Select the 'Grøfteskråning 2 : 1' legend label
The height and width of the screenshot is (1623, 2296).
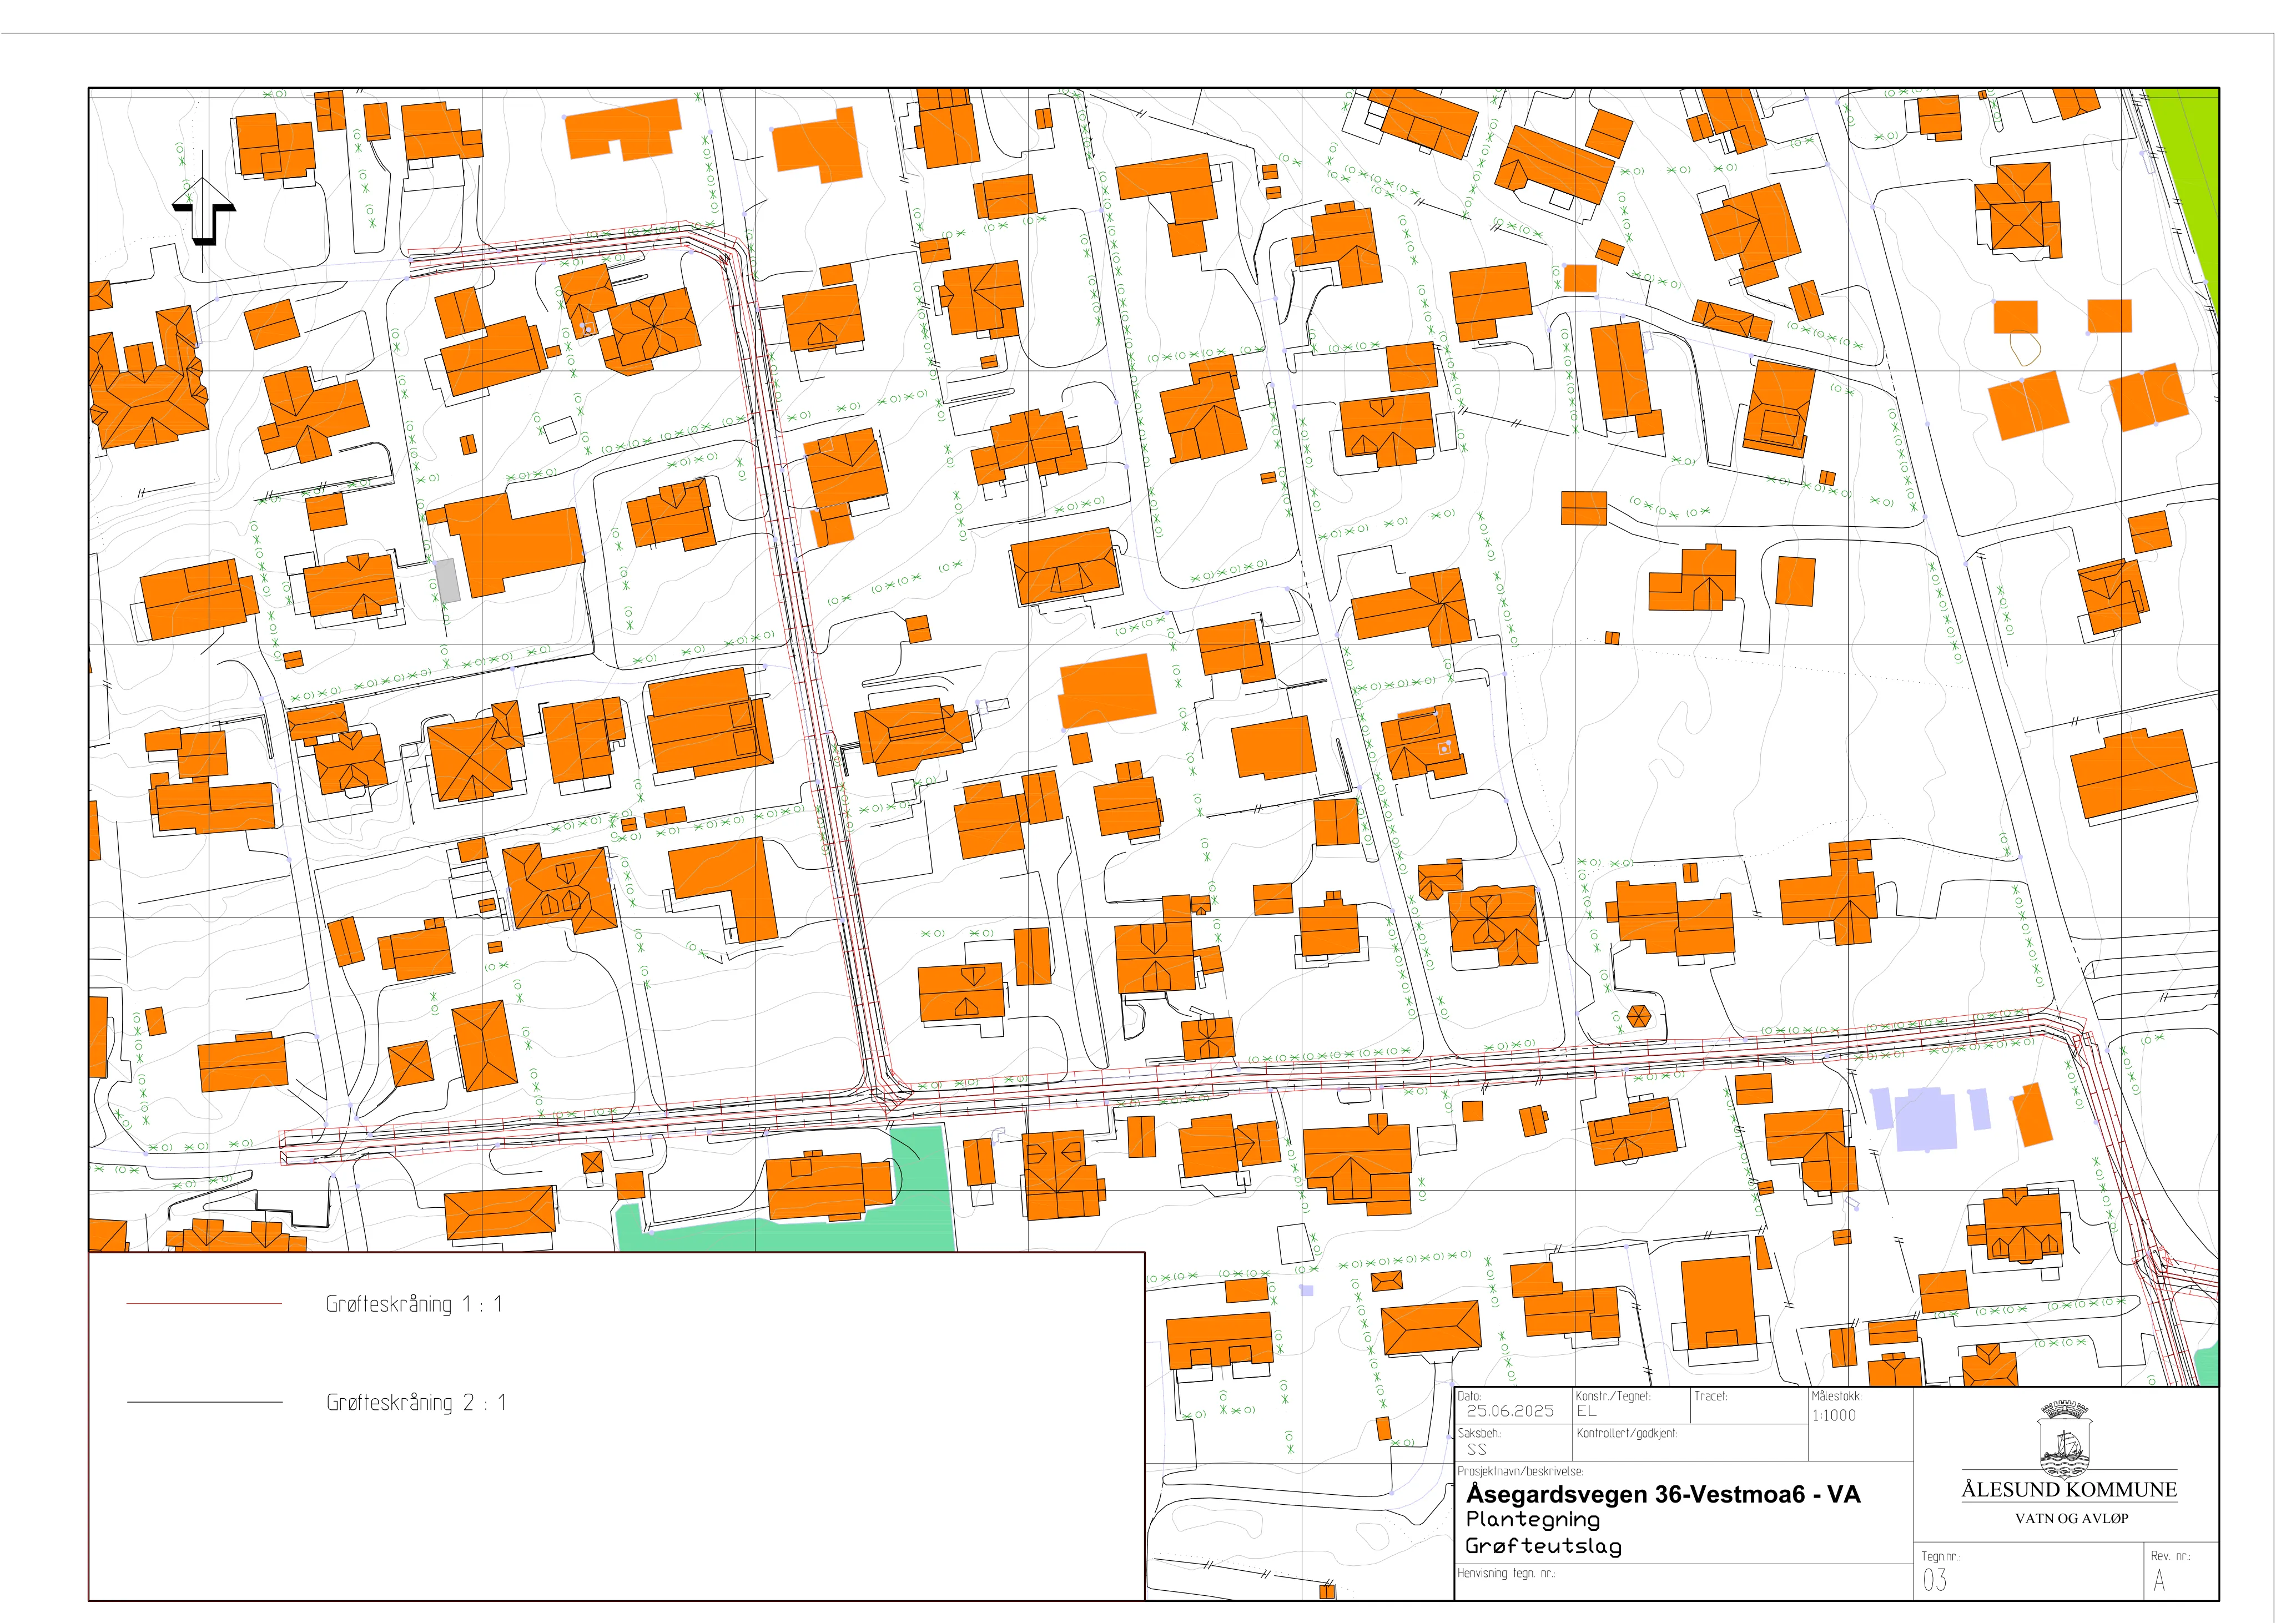click(416, 1402)
